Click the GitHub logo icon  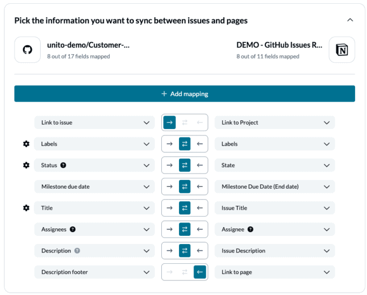27,50
